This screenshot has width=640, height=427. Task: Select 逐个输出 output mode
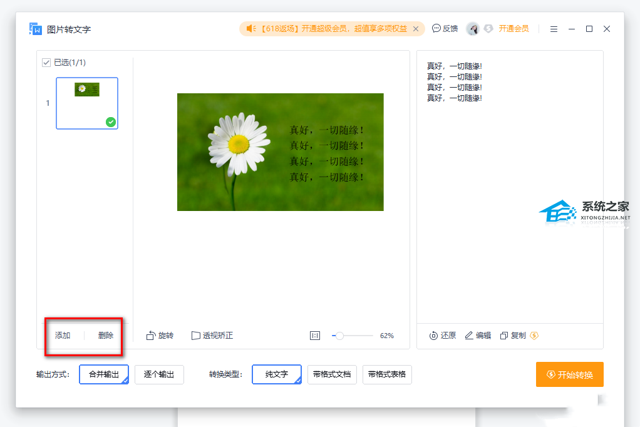pyautogui.click(x=159, y=374)
